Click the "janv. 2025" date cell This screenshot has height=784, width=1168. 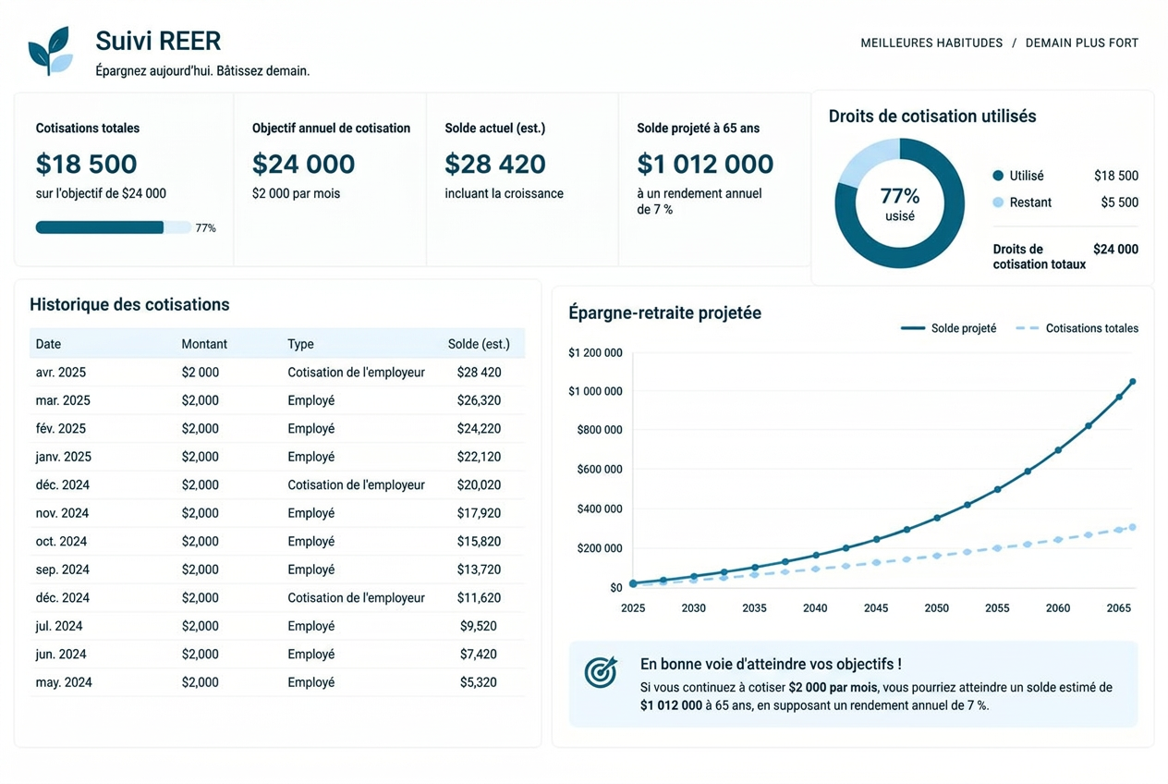coord(64,457)
